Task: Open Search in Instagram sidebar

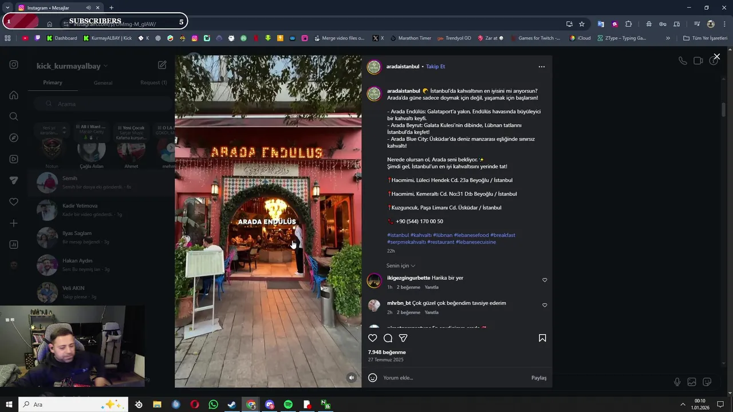Action: coord(14,116)
